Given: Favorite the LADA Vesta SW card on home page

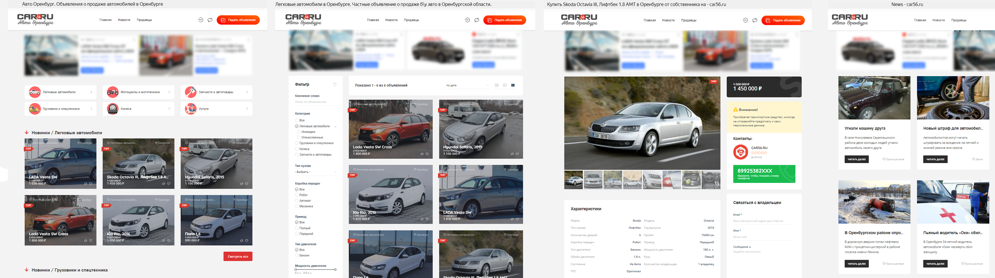Looking at the screenshot, I should 91,183.
